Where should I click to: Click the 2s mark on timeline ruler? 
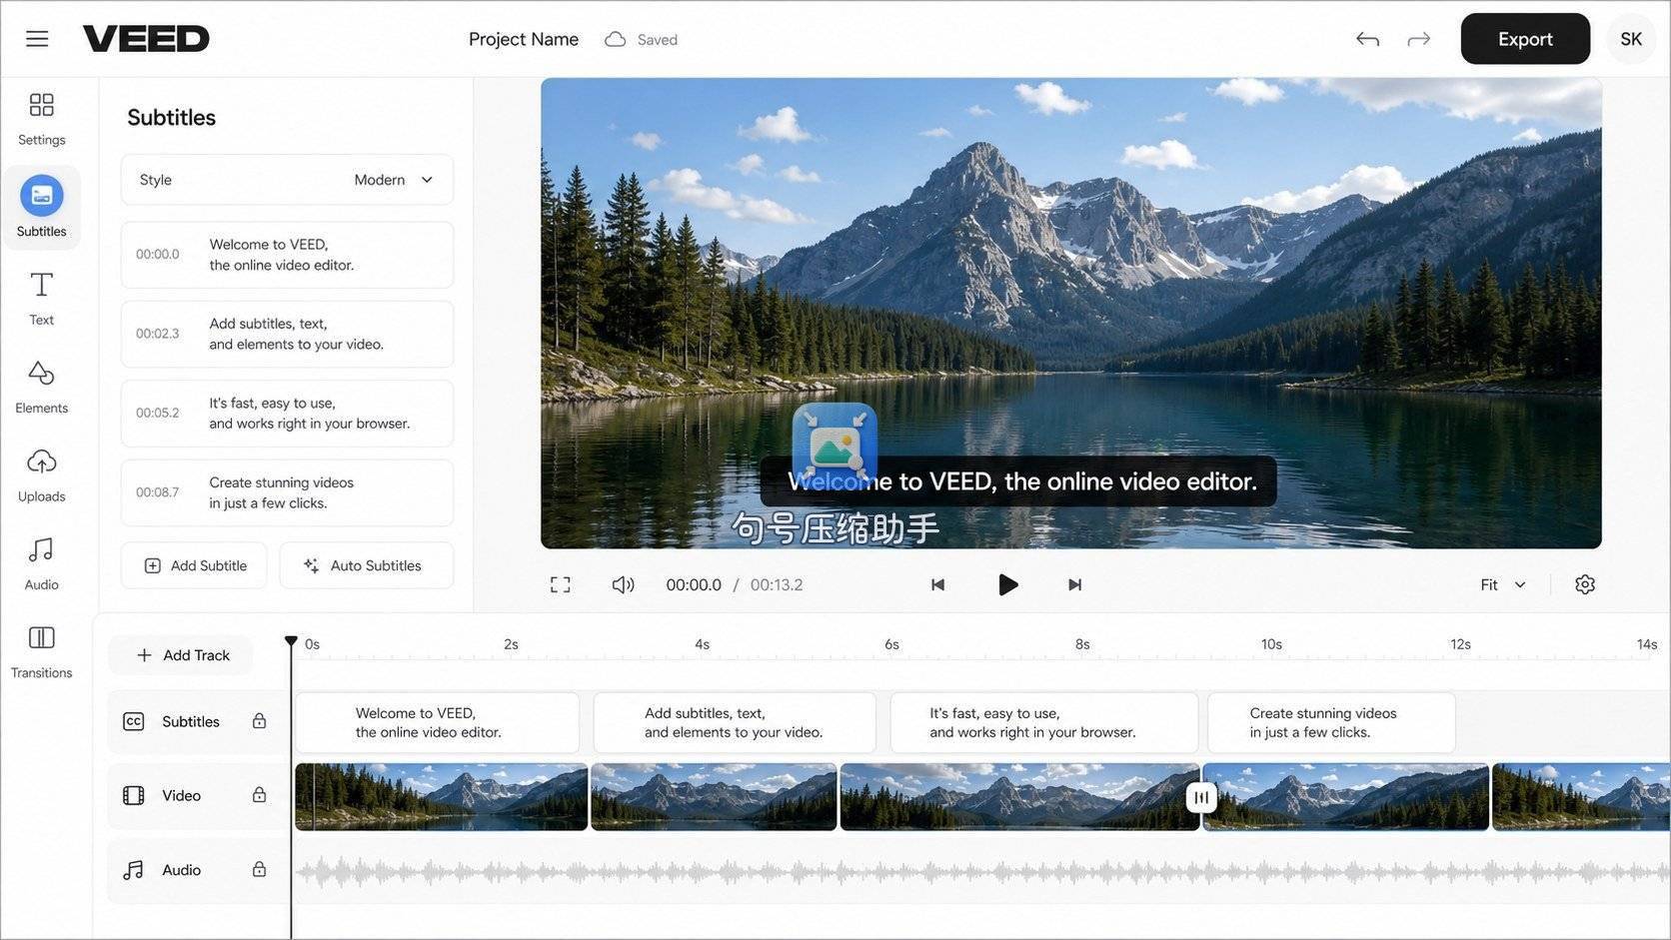coord(511,644)
